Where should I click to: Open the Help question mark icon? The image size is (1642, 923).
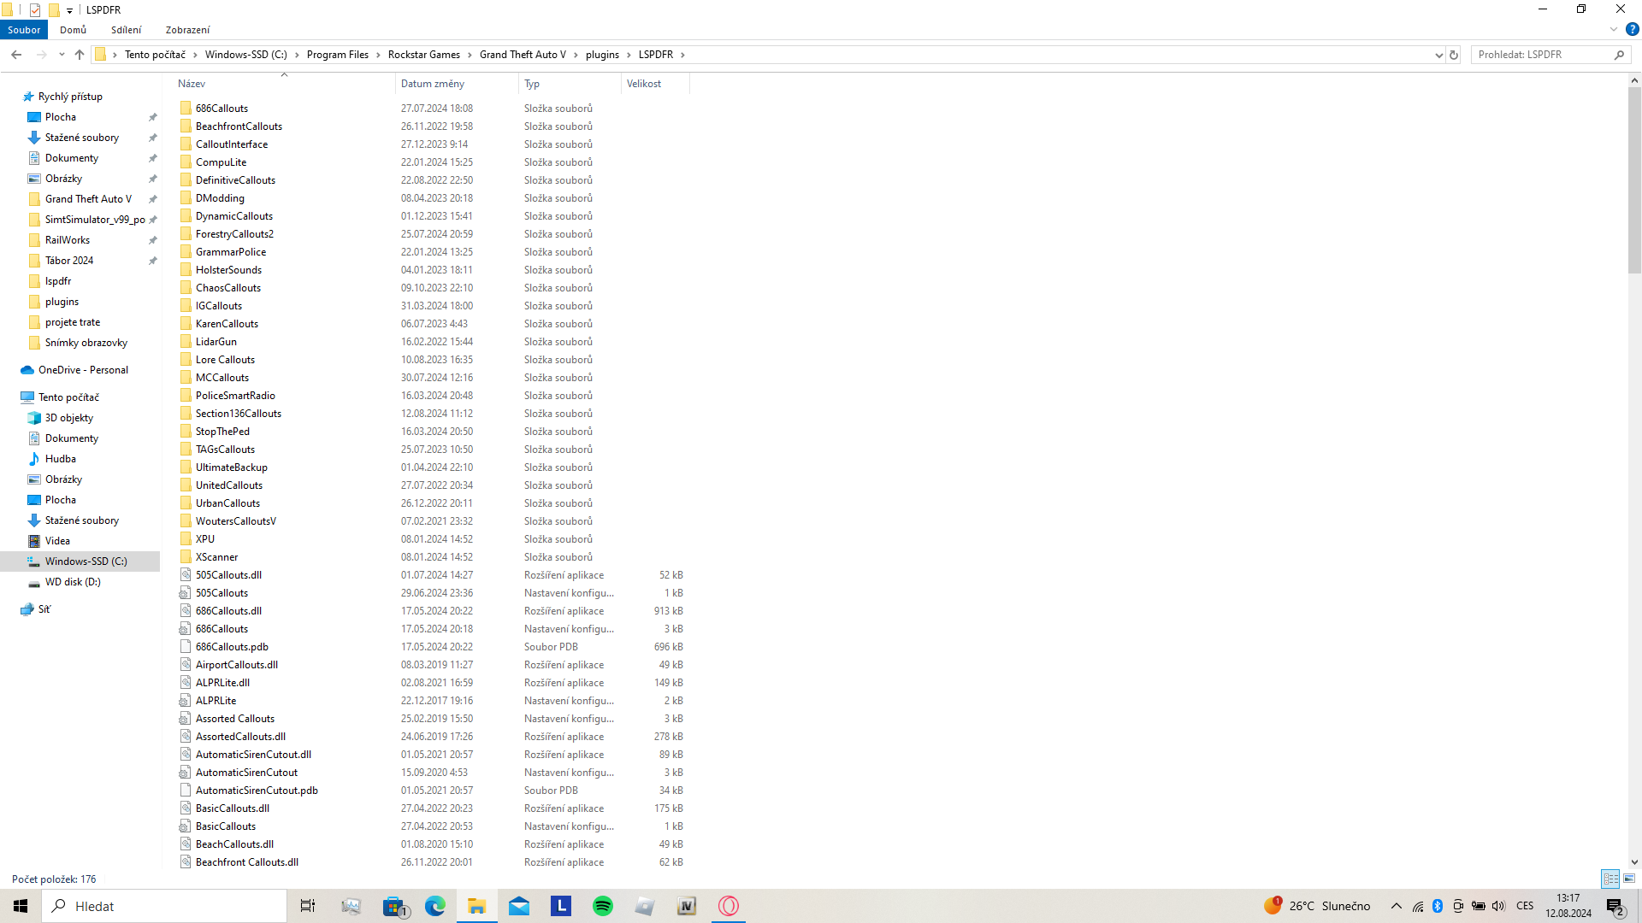(x=1632, y=29)
